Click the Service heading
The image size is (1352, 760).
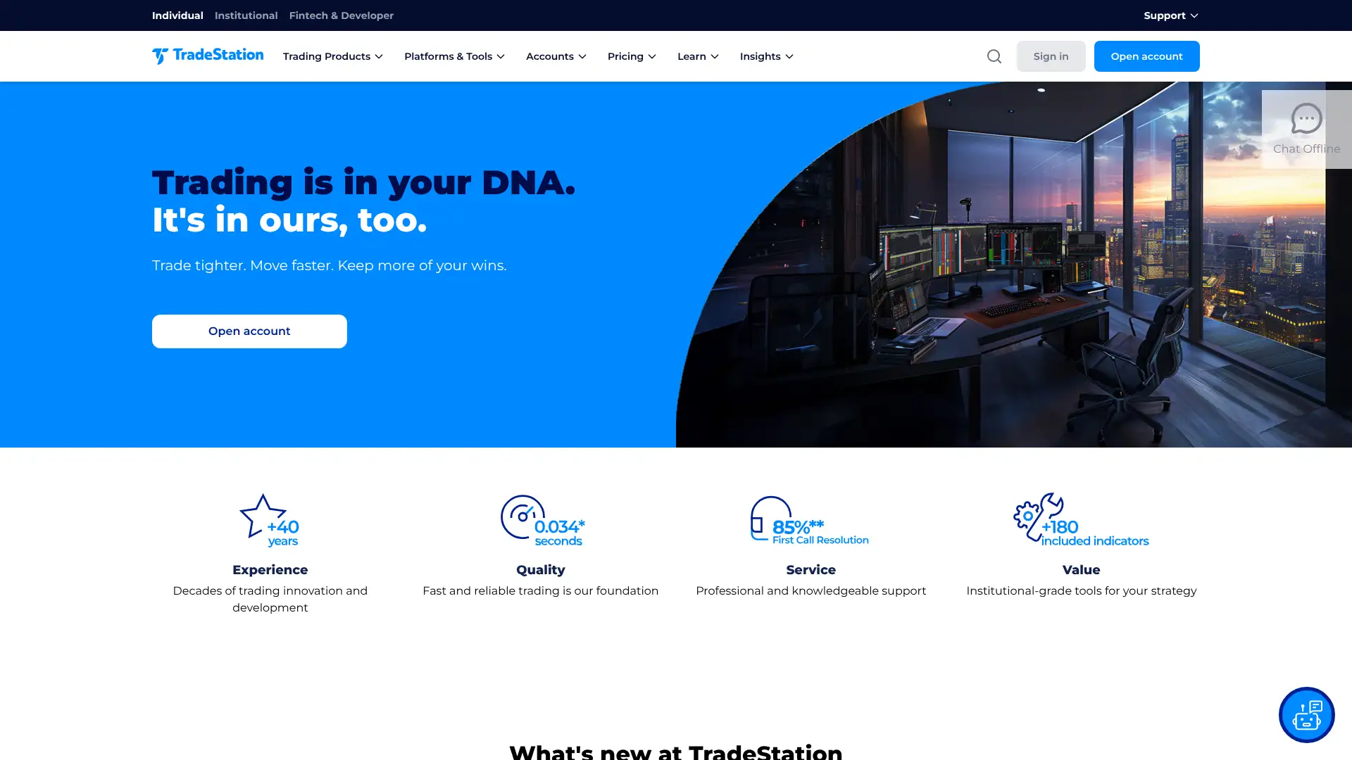point(811,570)
